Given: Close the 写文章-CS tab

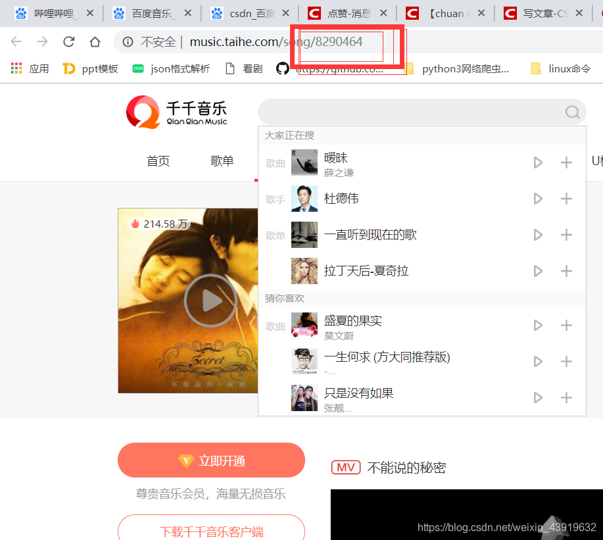Looking at the screenshot, I should coord(579,13).
